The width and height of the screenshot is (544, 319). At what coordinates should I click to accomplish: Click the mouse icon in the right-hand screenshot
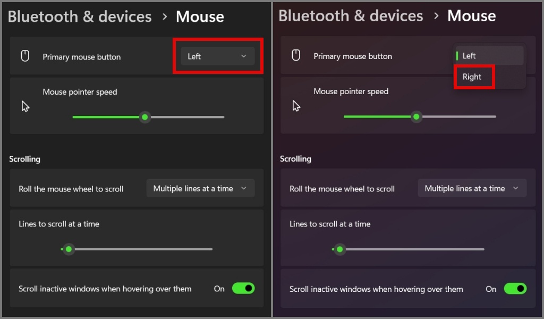(296, 55)
